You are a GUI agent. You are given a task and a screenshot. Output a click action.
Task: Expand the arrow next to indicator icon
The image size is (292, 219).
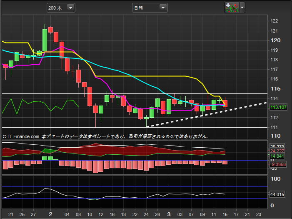[242, 8]
